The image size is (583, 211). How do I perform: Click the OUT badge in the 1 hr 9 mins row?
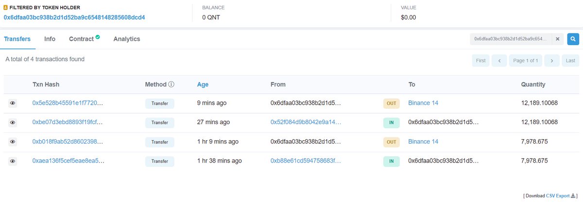[x=391, y=142]
